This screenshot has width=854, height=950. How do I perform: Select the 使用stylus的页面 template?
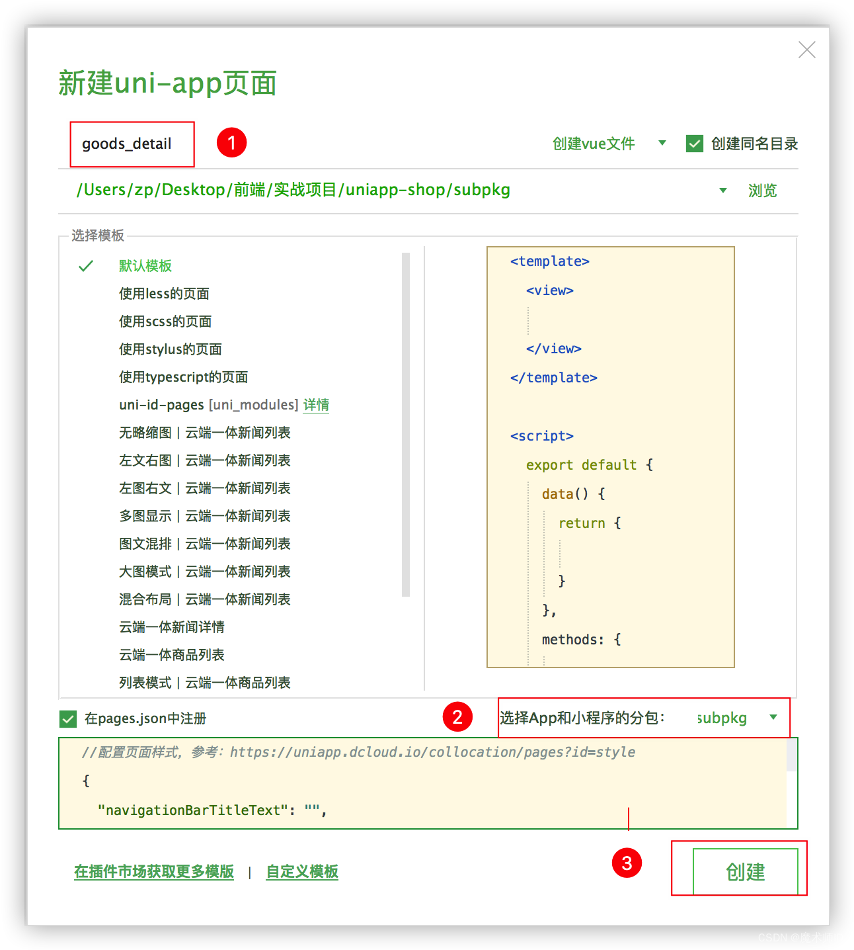click(171, 349)
